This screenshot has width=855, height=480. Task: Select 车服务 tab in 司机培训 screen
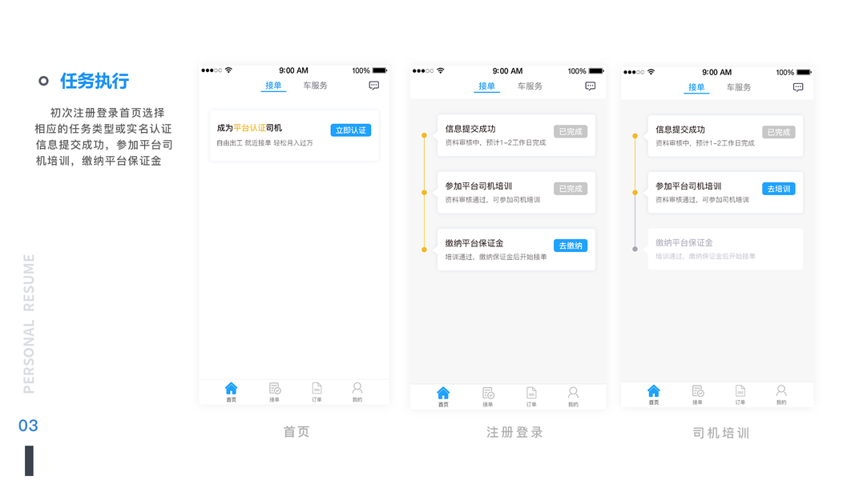click(738, 87)
